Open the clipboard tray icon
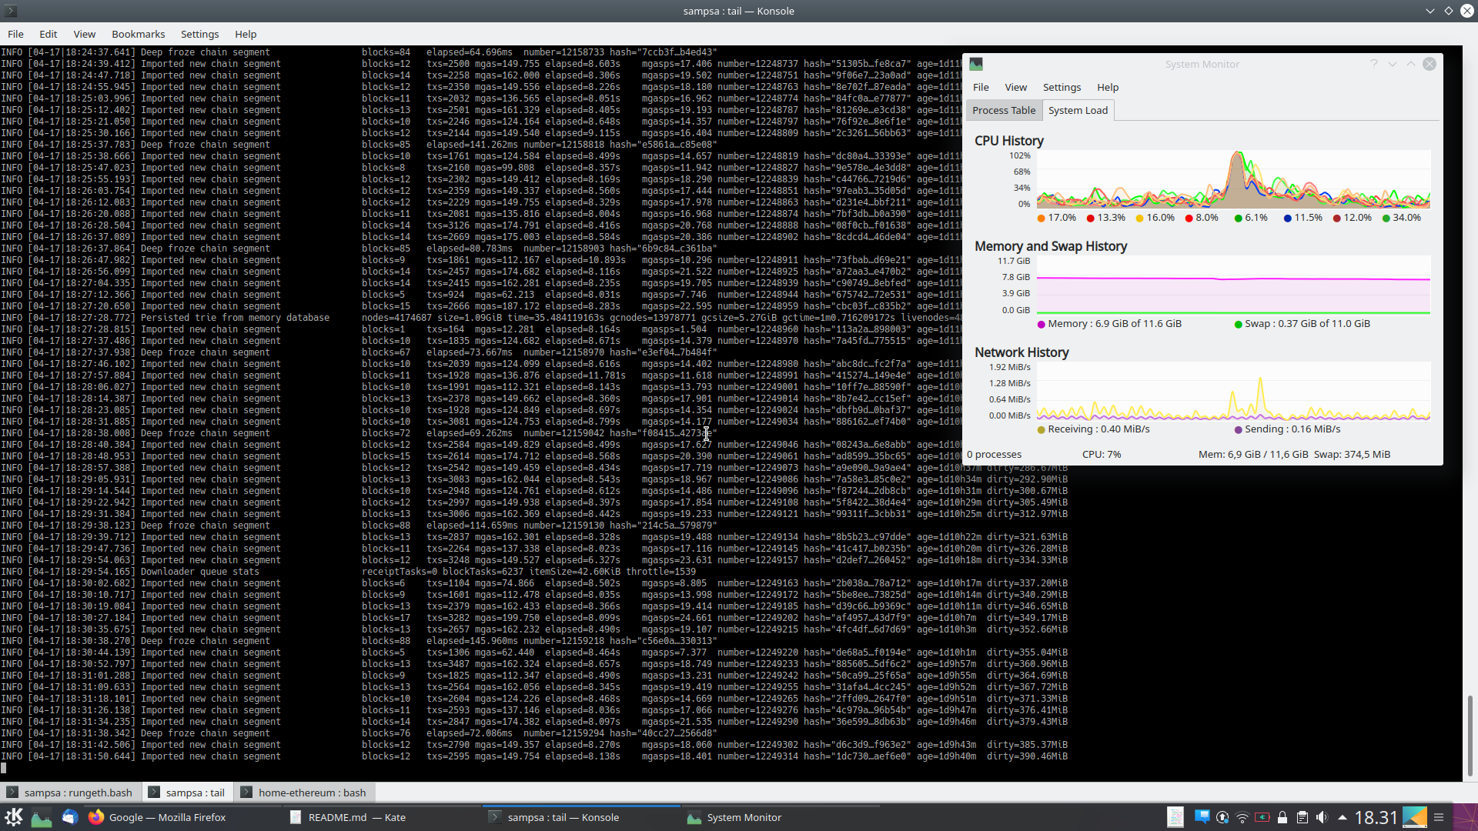The image size is (1478, 831). pos(1302,817)
